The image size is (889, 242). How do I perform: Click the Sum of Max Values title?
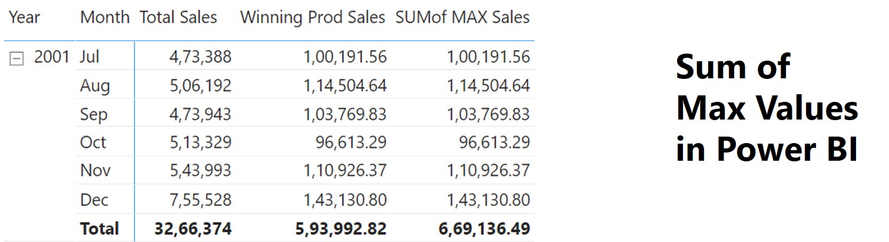[x=767, y=109]
